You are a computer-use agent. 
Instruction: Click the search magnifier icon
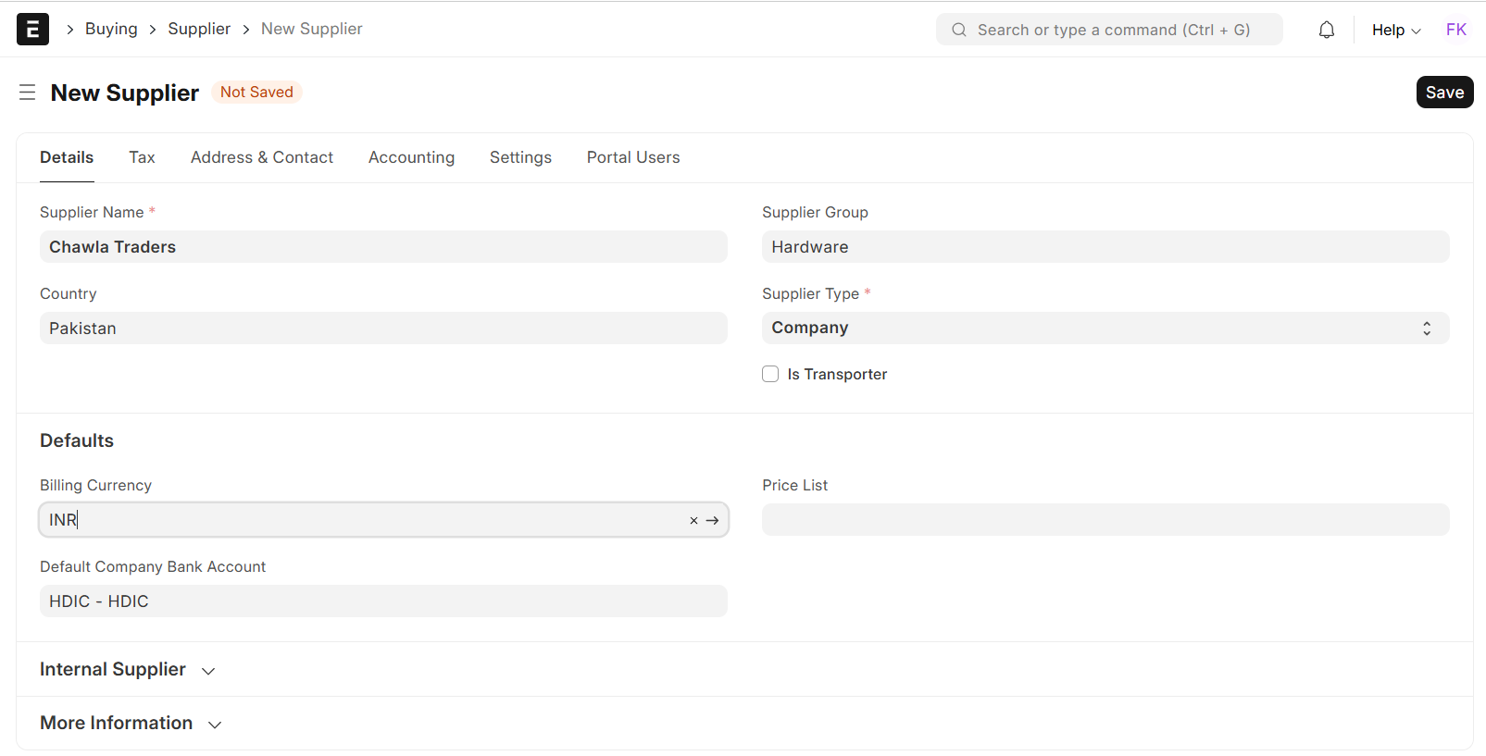pos(959,30)
